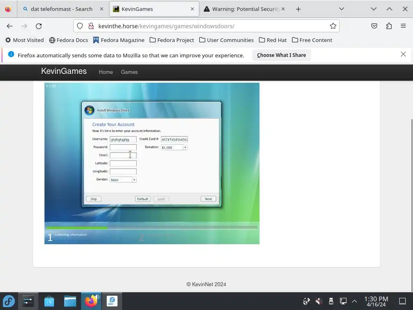
Task: Click the Username input field
Action: point(123,139)
